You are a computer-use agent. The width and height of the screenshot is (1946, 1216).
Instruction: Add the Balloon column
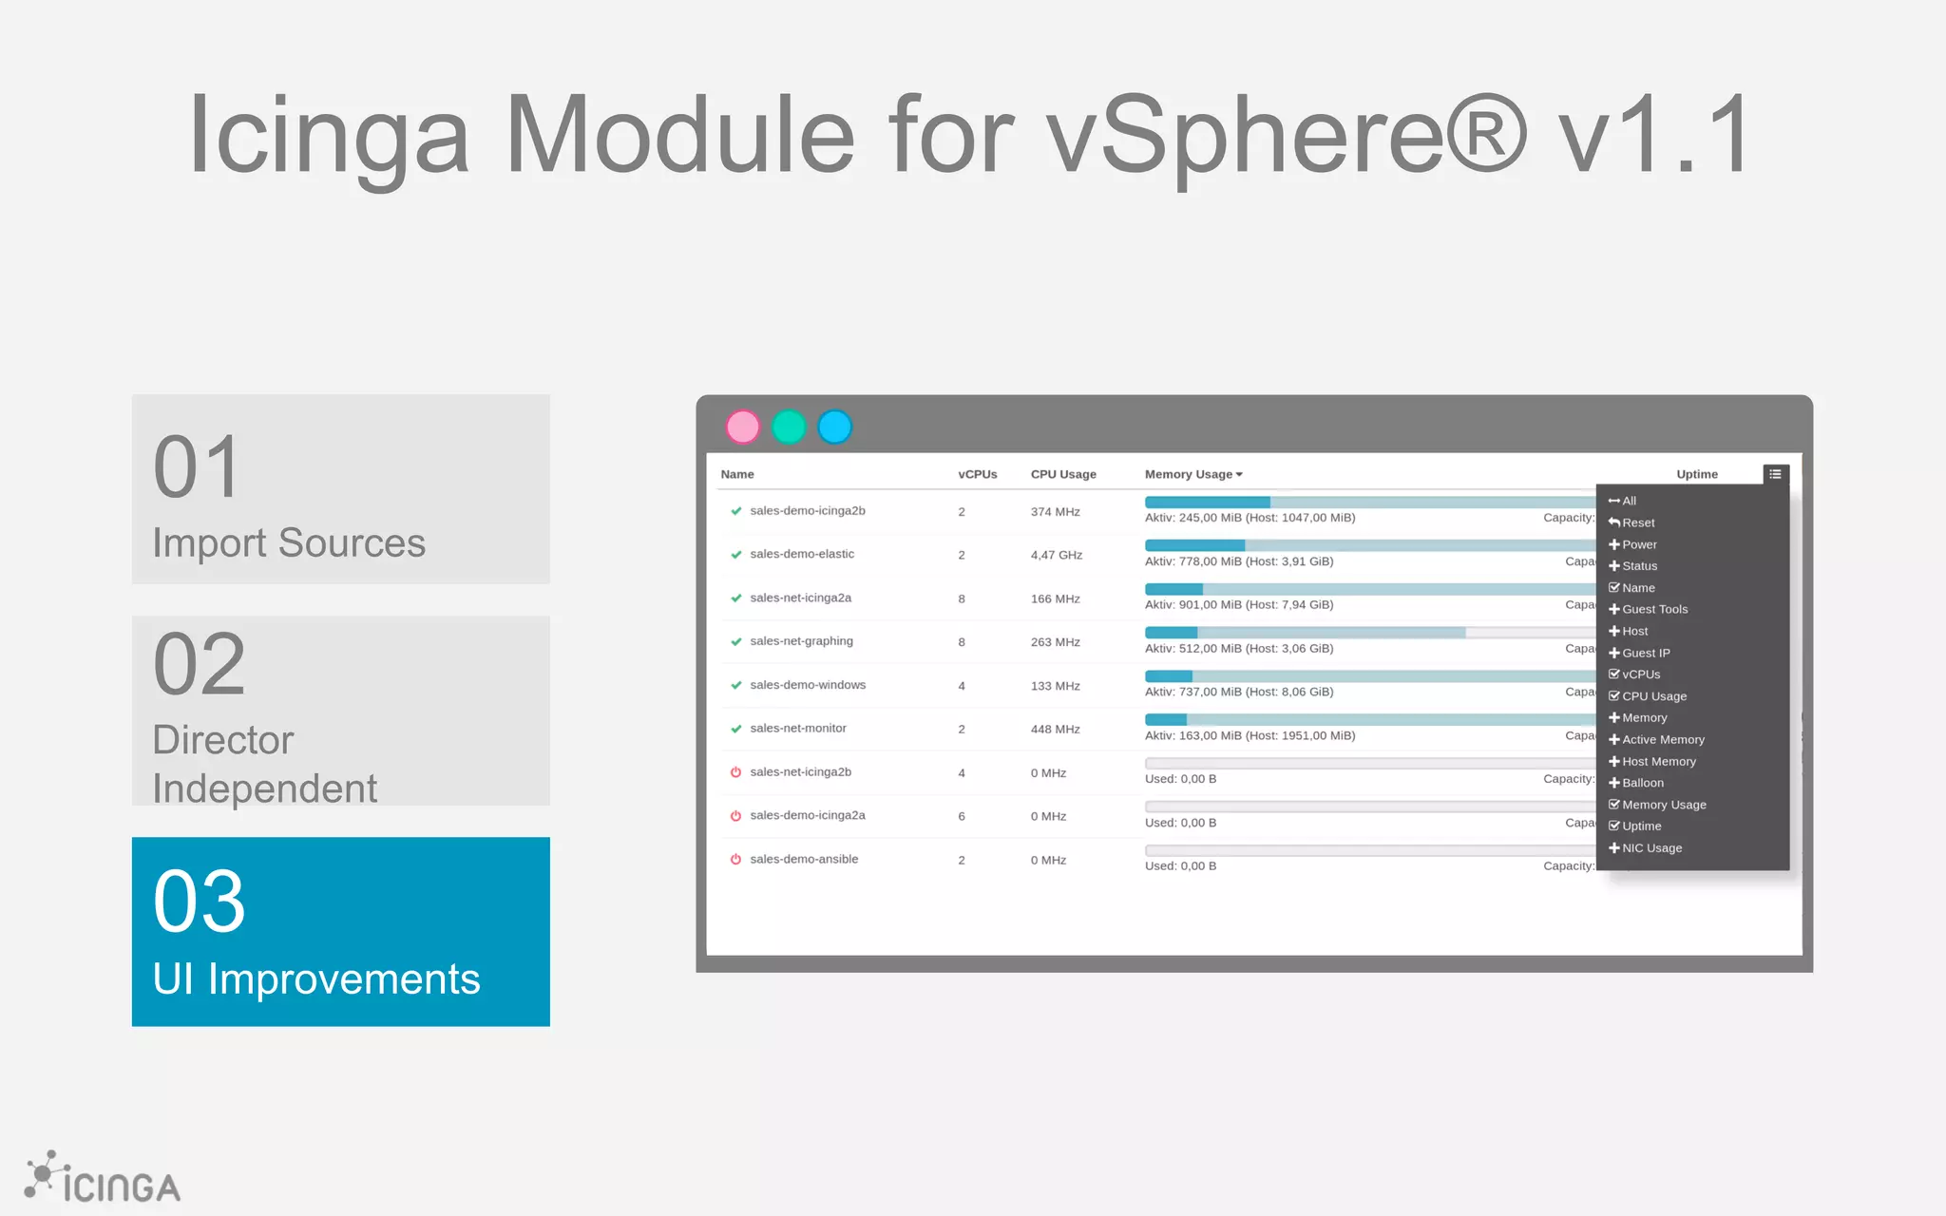(1635, 783)
